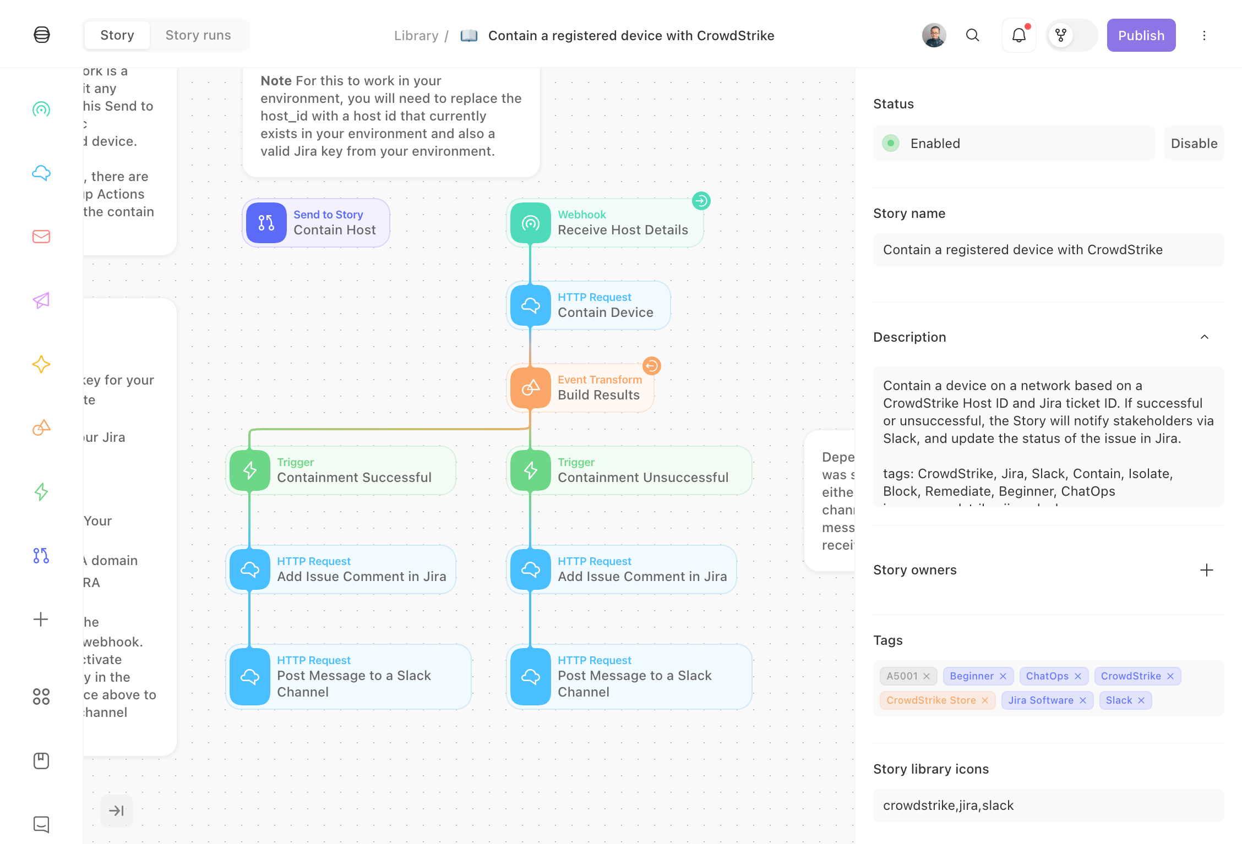Screen dimensions: 1242x844
Task: Collapse the Description section
Action: 1205,337
